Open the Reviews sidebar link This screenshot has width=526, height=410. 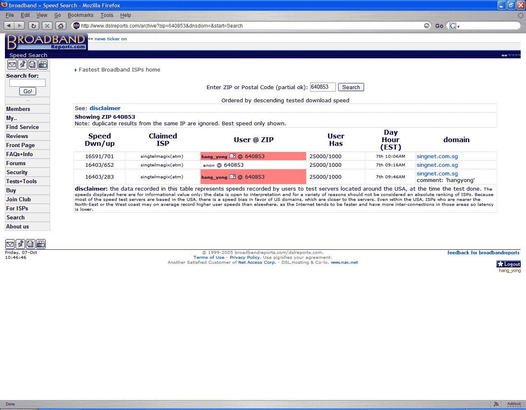click(17, 136)
